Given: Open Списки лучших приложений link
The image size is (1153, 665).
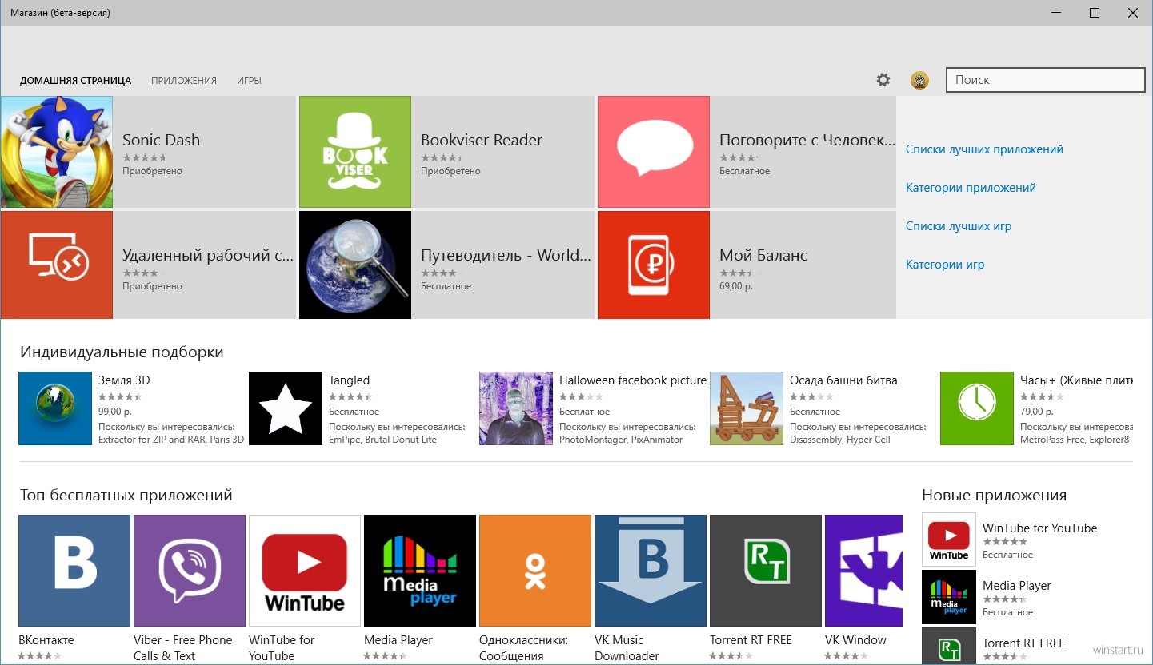Looking at the screenshot, I should [x=984, y=149].
